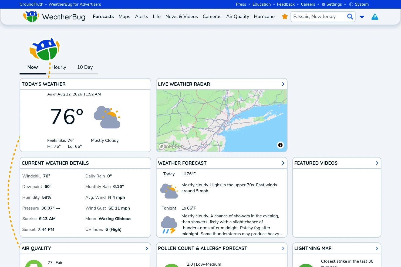
Task: Click the Settings text link
Action: 334,4
